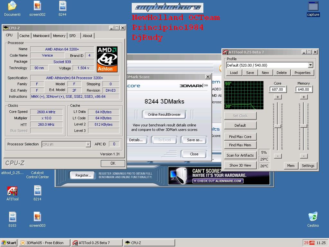Click the temperature graph in ATITool

(x=244, y=95)
